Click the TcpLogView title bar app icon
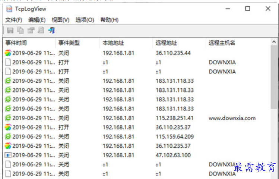This screenshot has width=279, height=179. point(9,9)
